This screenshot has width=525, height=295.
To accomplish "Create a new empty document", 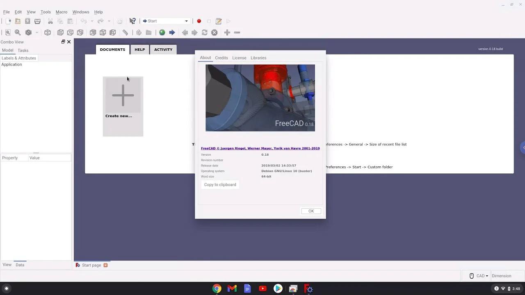I will (8, 21).
